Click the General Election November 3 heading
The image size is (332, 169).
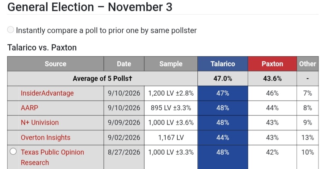tap(90, 7)
